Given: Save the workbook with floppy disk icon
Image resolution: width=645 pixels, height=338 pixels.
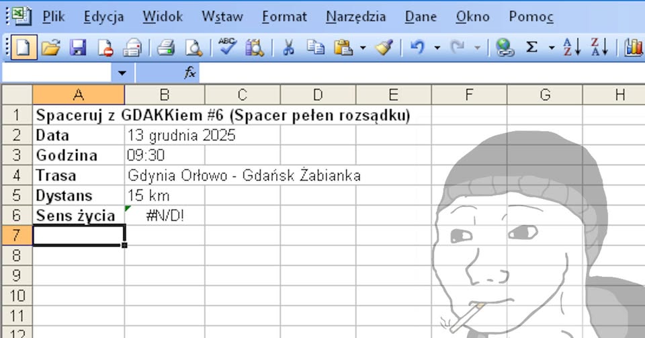Looking at the screenshot, I should pyautogui.click(x=78, y=47).
